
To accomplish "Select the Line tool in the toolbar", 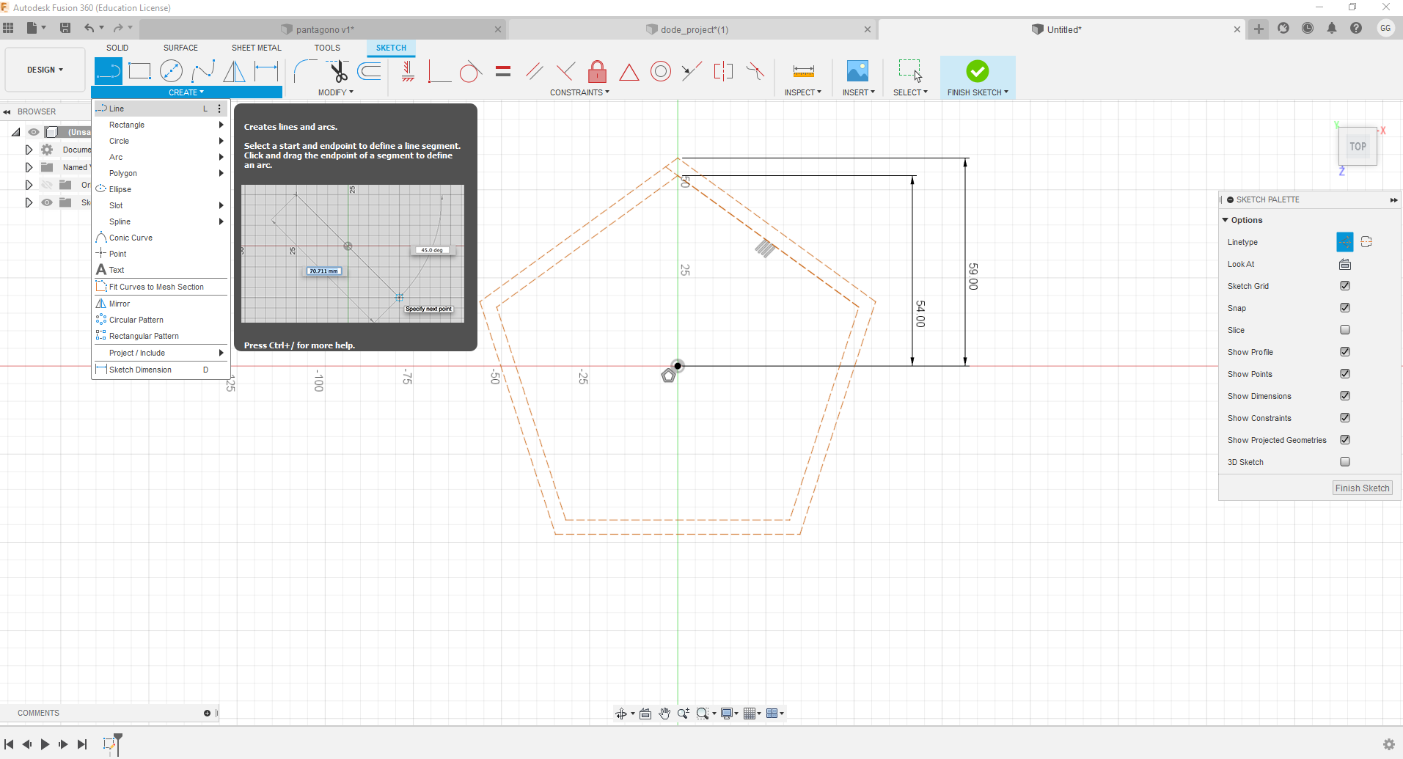I will (108, 71).
